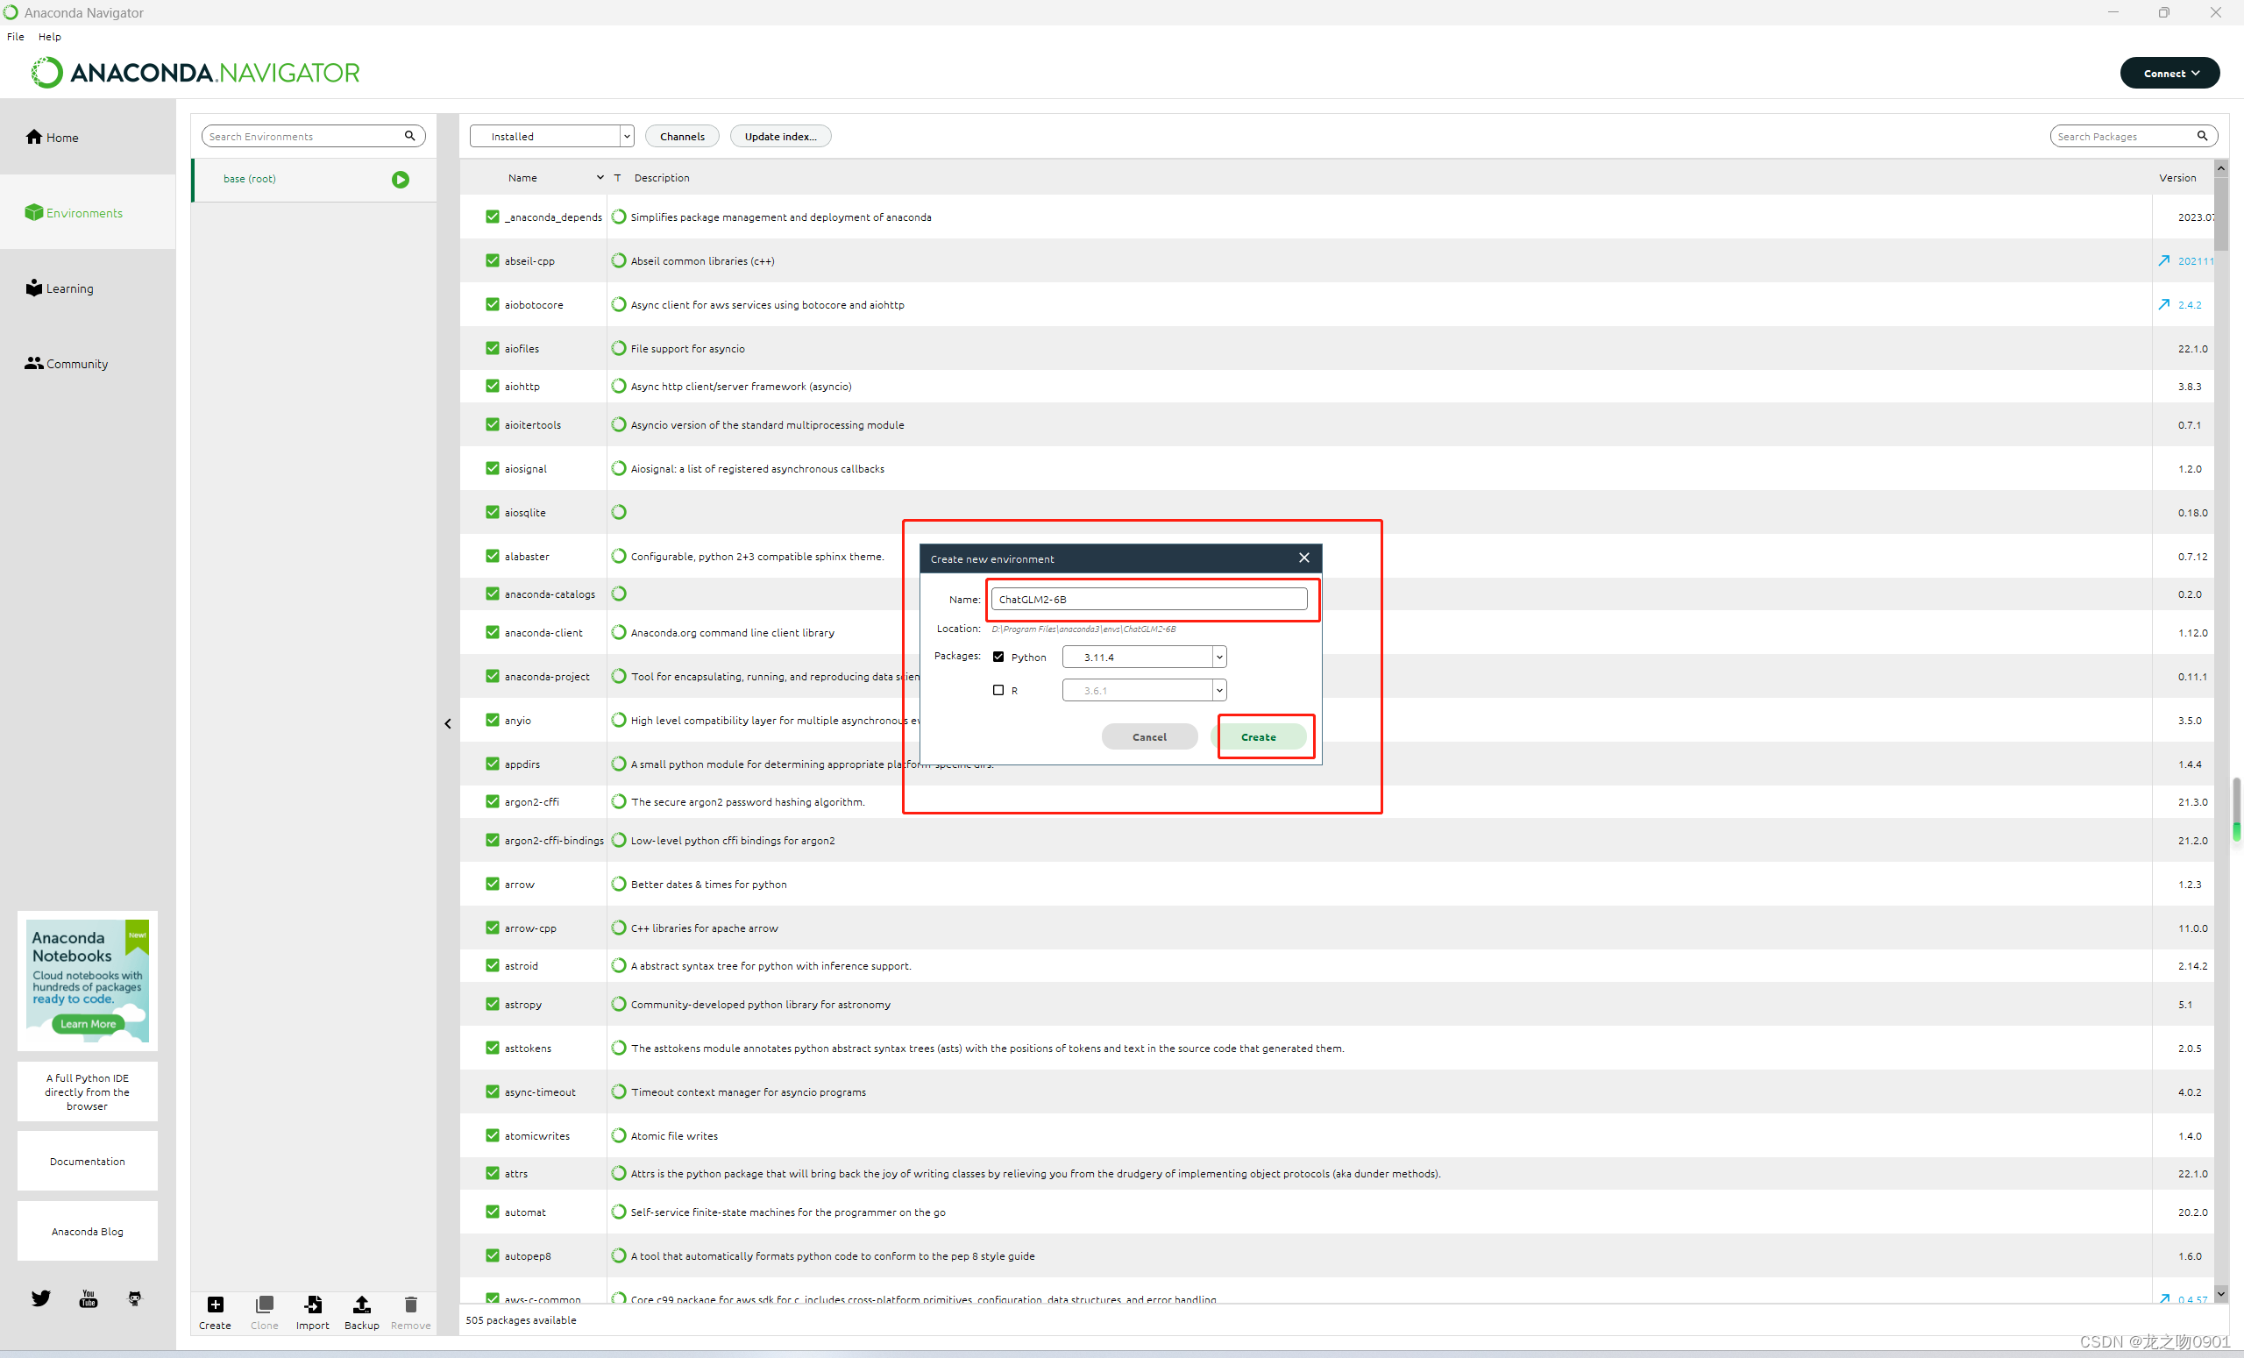2244x1358 pixels.
Task: Open the Learning sidebar icon
Action: [x=33, y=288]
